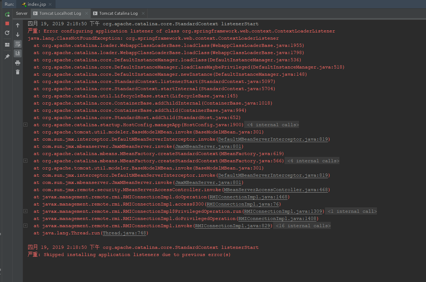Open the RMIConnectionImpl.java:829 link
This screenshot has height=282, width=426.
[233, 226]
